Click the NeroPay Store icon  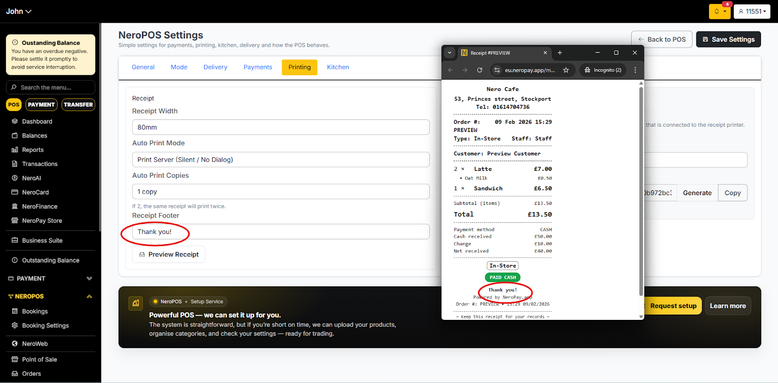(15, 220)
